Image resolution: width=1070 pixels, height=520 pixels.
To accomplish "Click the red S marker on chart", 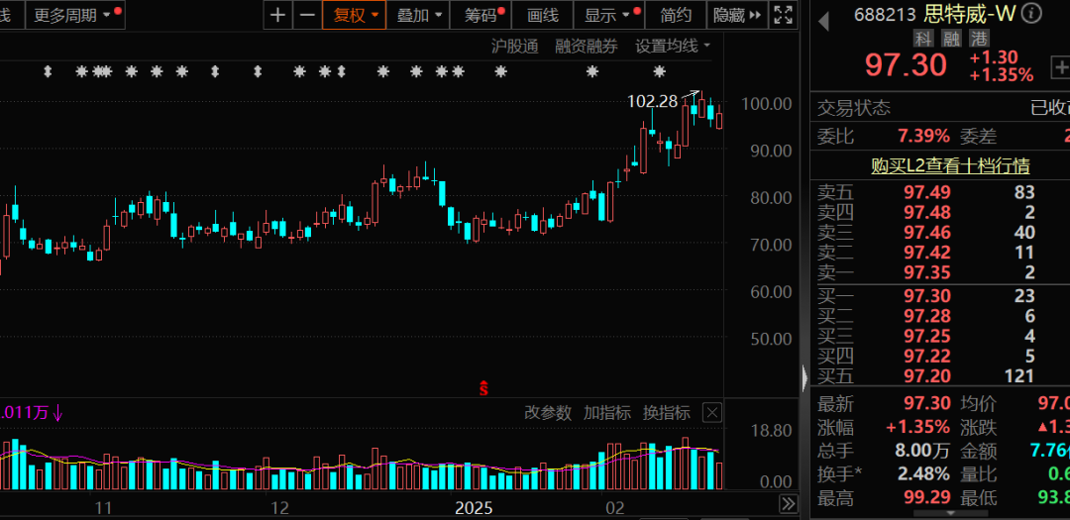I will click(x=483, y=387).
